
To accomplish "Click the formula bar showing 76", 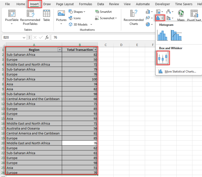I will tap(101, 37).
